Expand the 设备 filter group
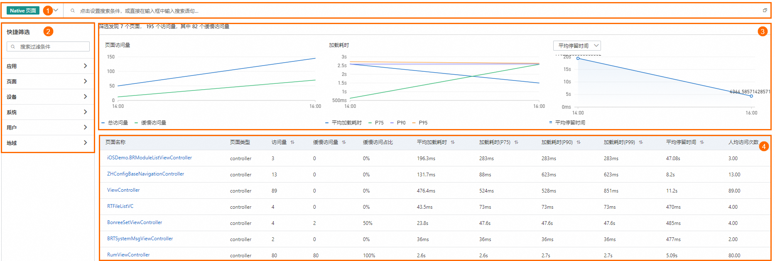775x261 pixels. tap(48, 97)
